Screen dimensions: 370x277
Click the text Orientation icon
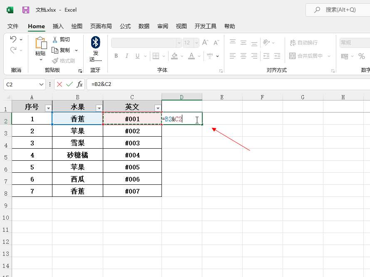click(266, 42)
